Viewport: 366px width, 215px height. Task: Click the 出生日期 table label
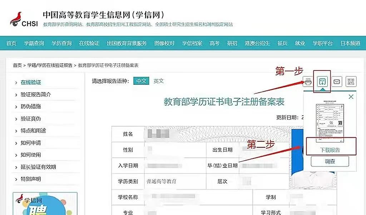point(222,150)
